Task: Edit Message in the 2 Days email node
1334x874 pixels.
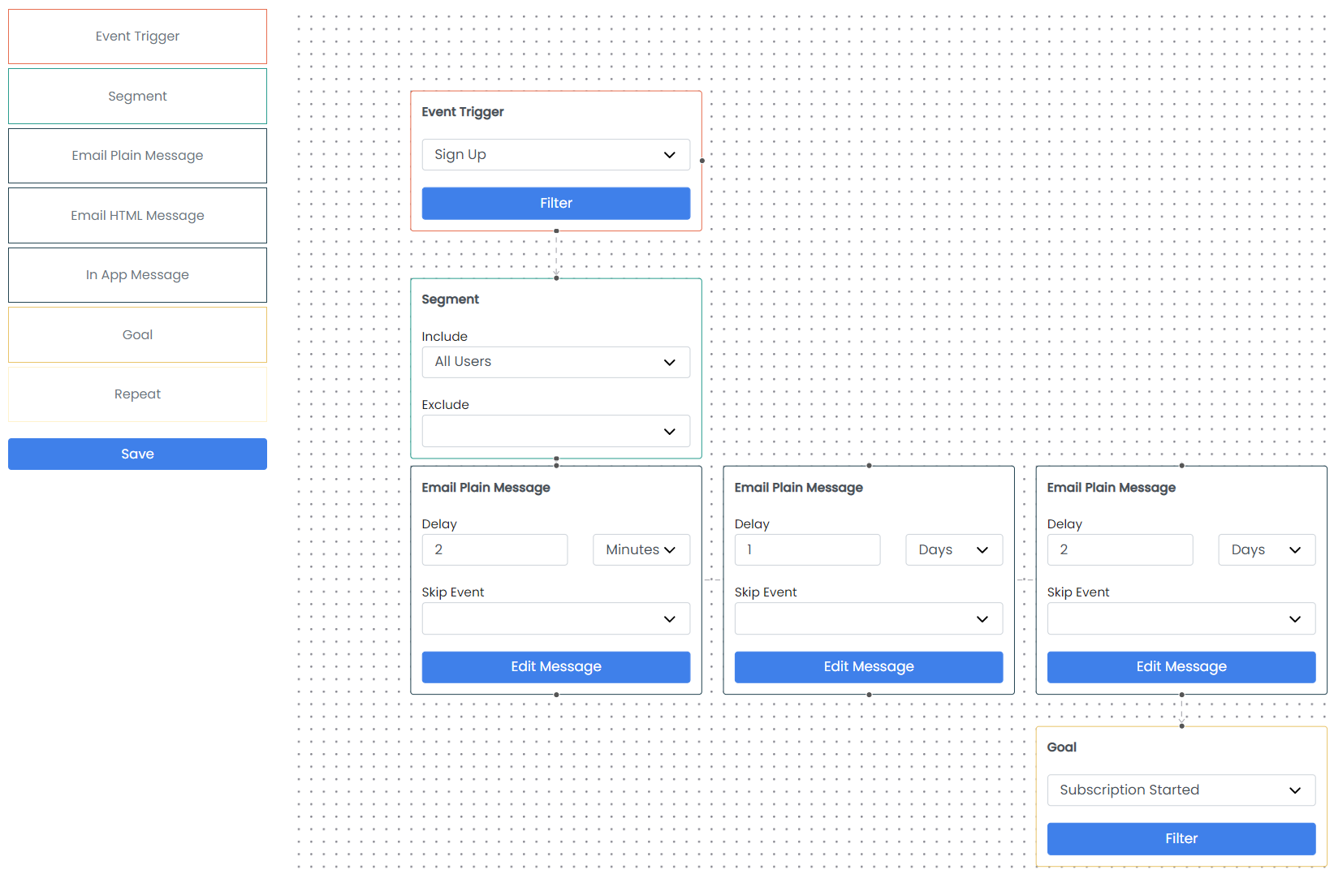Action: 1181,667
